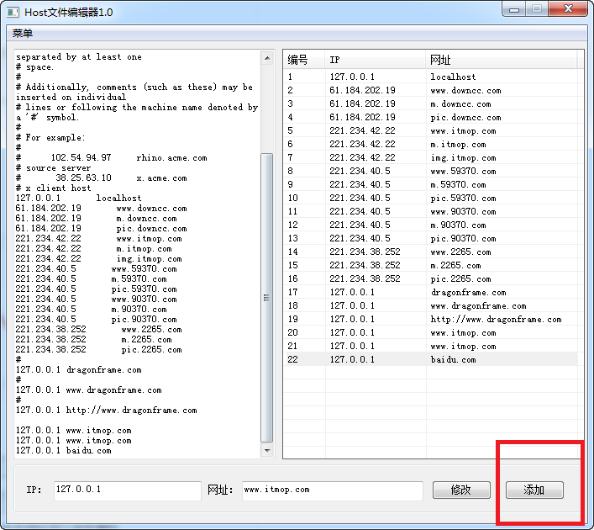Click the 修改 button
Viewport: 594px width, 530px height.
pos(461,490)
